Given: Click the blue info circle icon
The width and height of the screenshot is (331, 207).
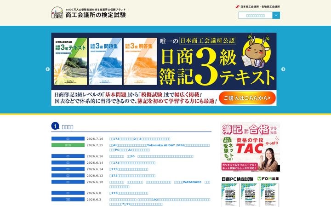Looking at the screenshot, I should point(55,126).
